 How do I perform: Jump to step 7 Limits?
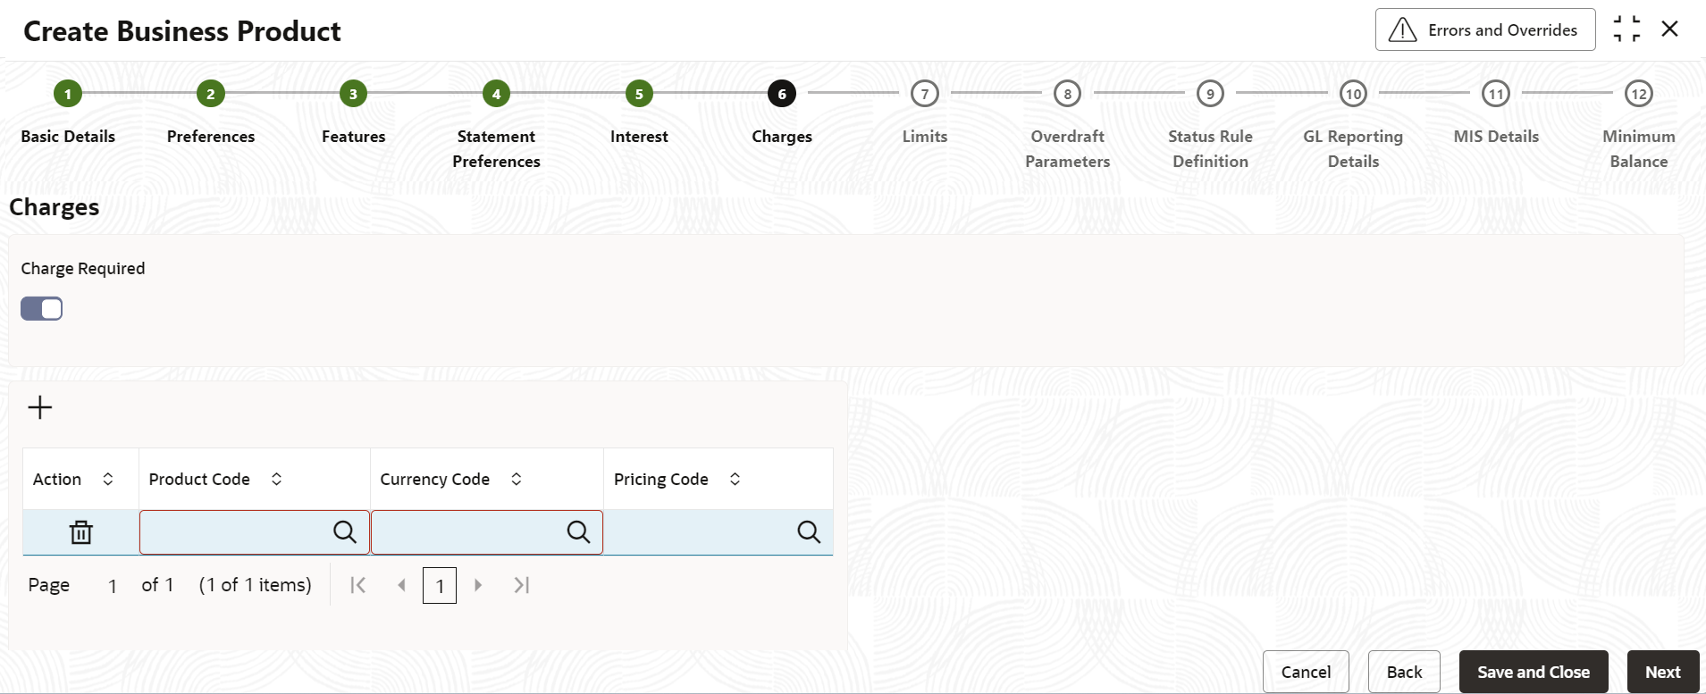point(925,94)
